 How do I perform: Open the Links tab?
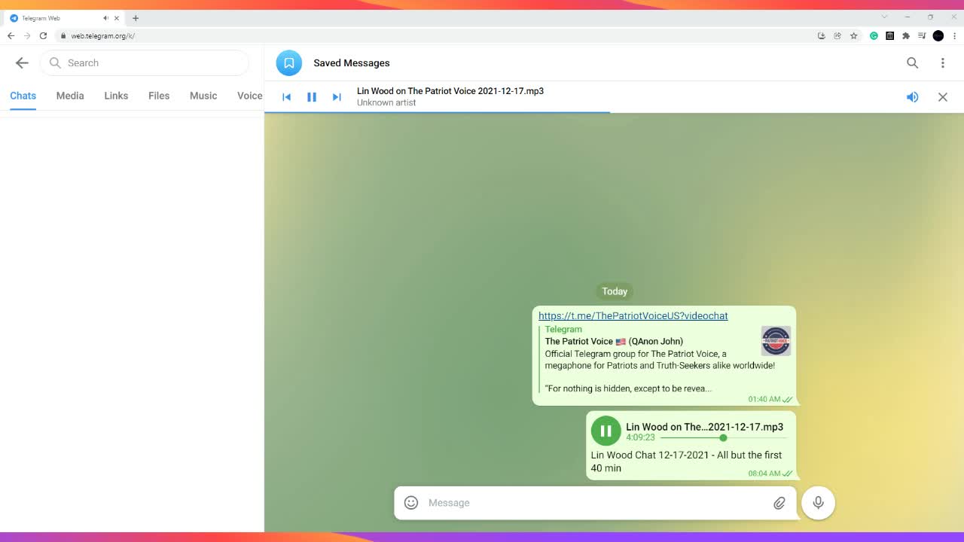116,96
